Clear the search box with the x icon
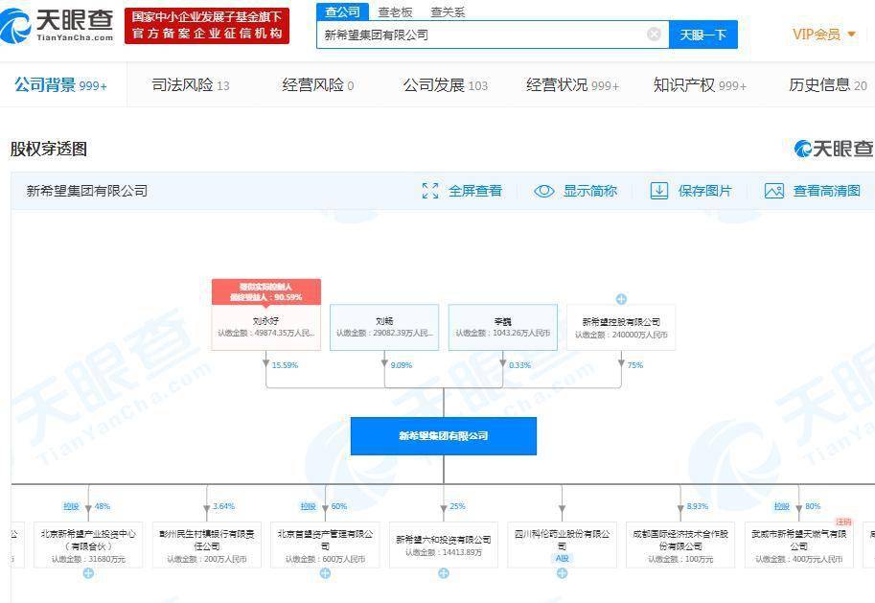 click(655, 34)
